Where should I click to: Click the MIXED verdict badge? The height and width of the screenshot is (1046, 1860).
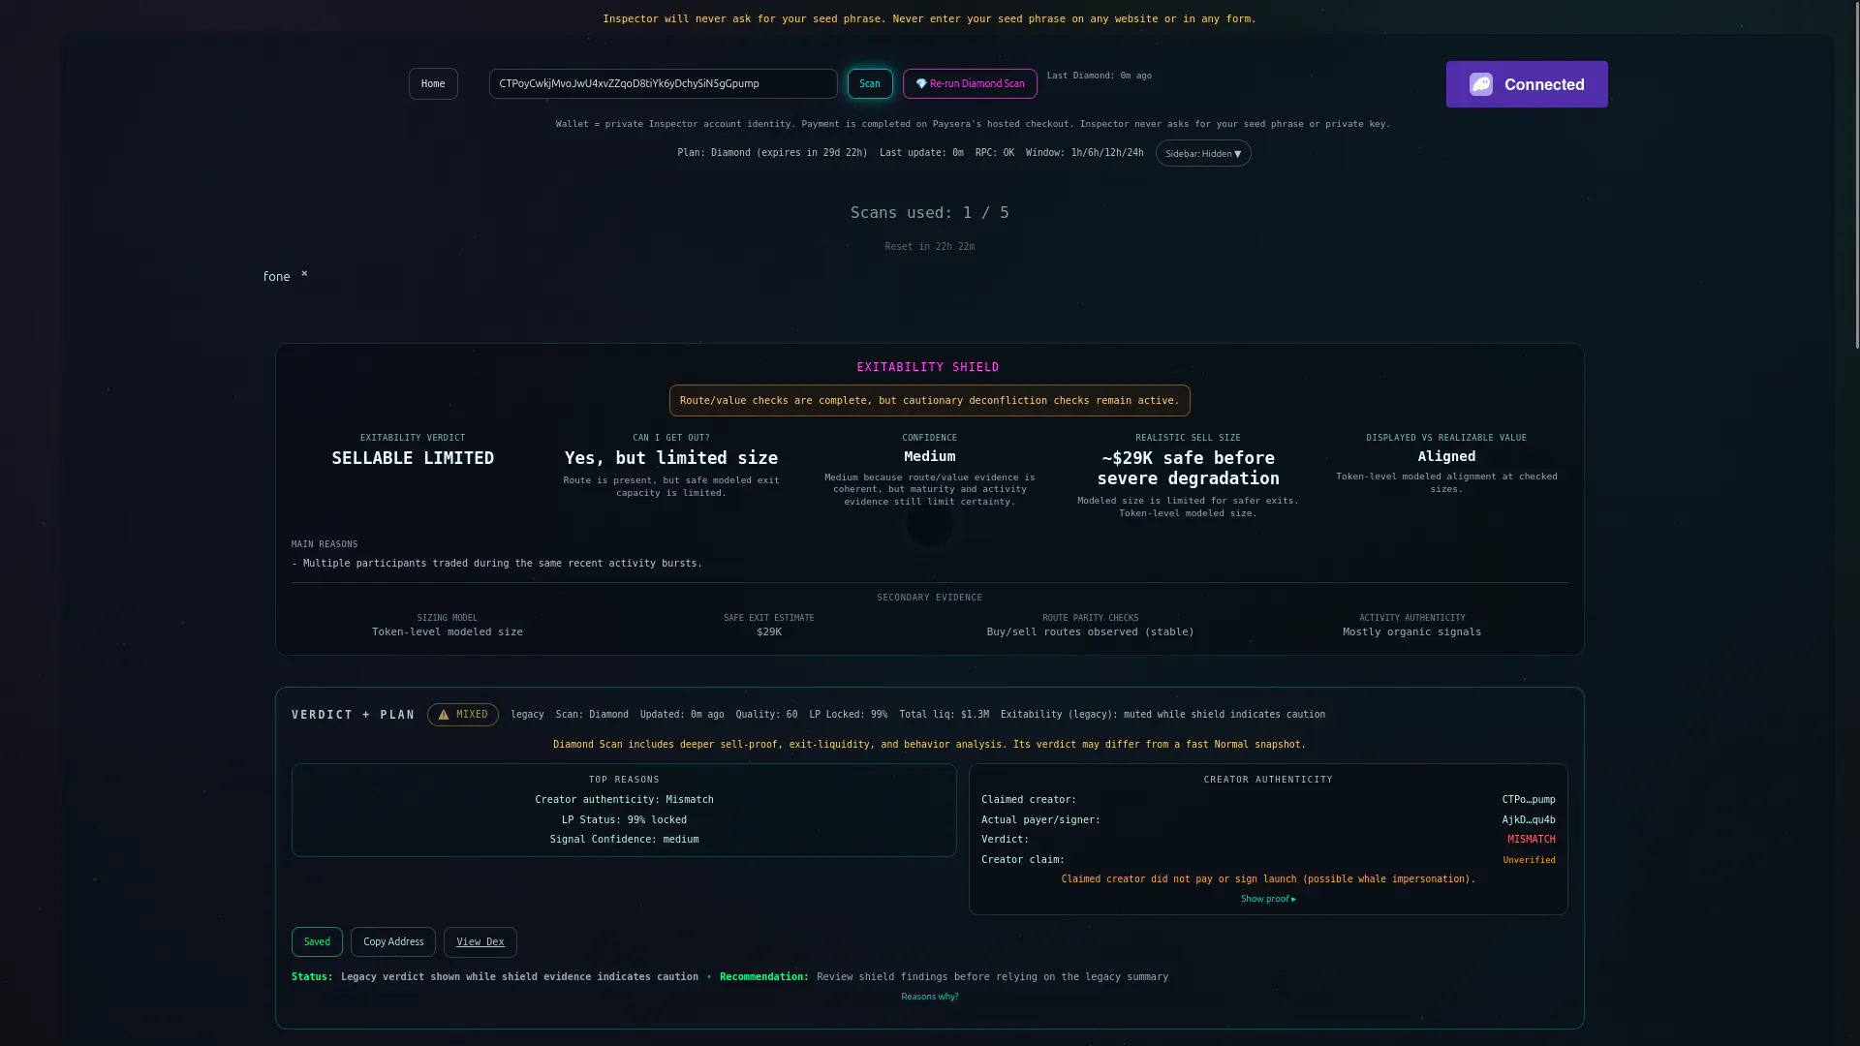coord(463,715)
